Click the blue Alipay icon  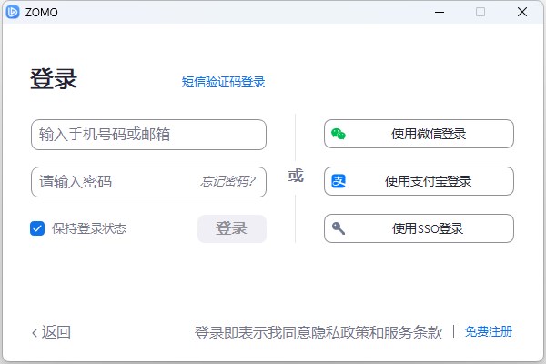coord(339,181)
